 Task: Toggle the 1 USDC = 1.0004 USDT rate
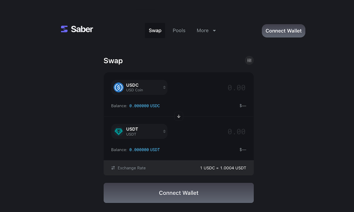pos(223,168)
